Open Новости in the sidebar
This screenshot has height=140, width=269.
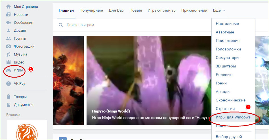click(x=21, y=14)
